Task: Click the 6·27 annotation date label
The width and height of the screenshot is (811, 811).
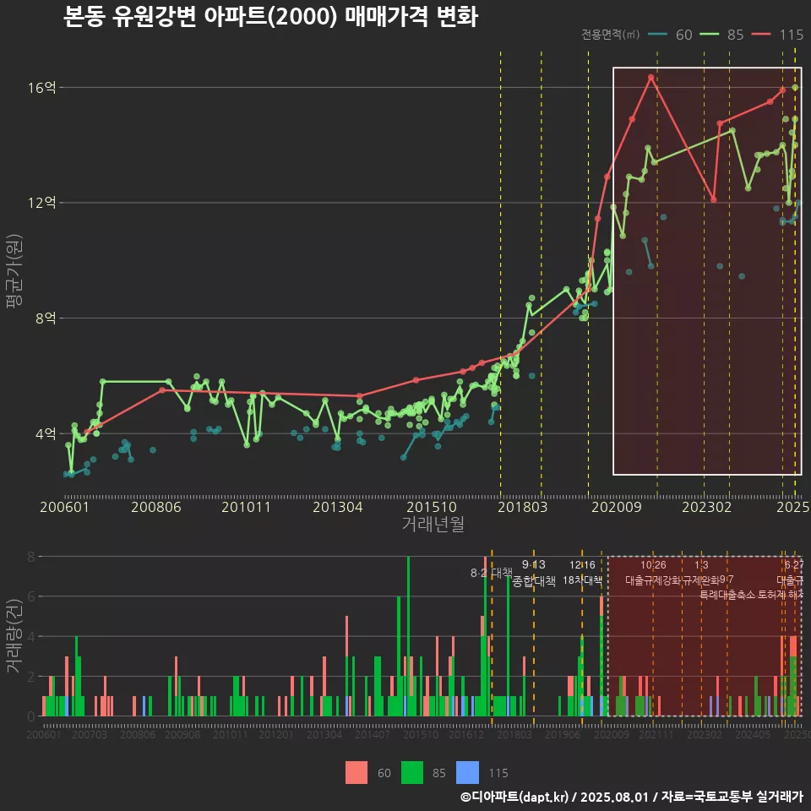Action: [794, 565]
